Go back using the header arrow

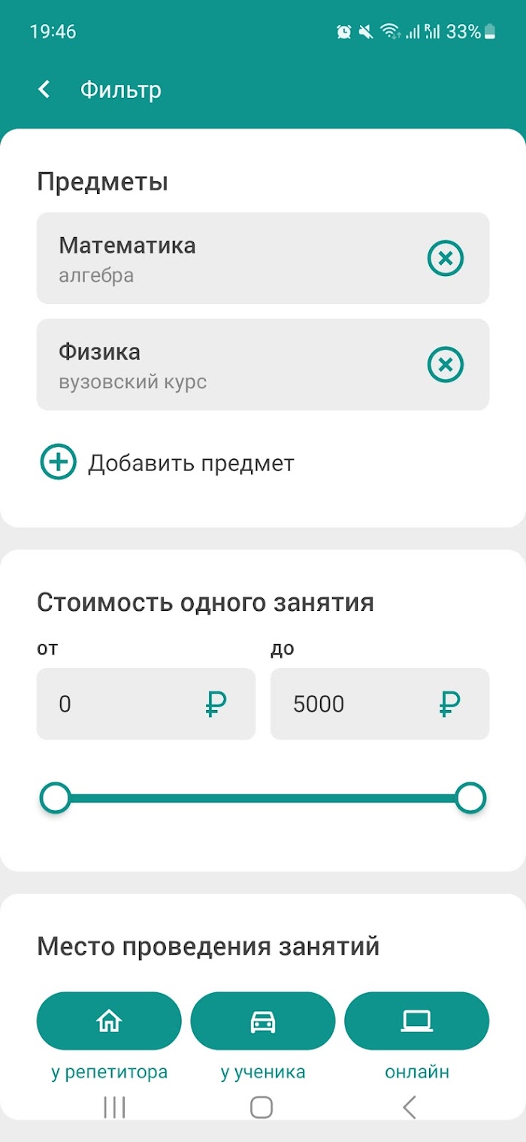(x=44, y=90)
